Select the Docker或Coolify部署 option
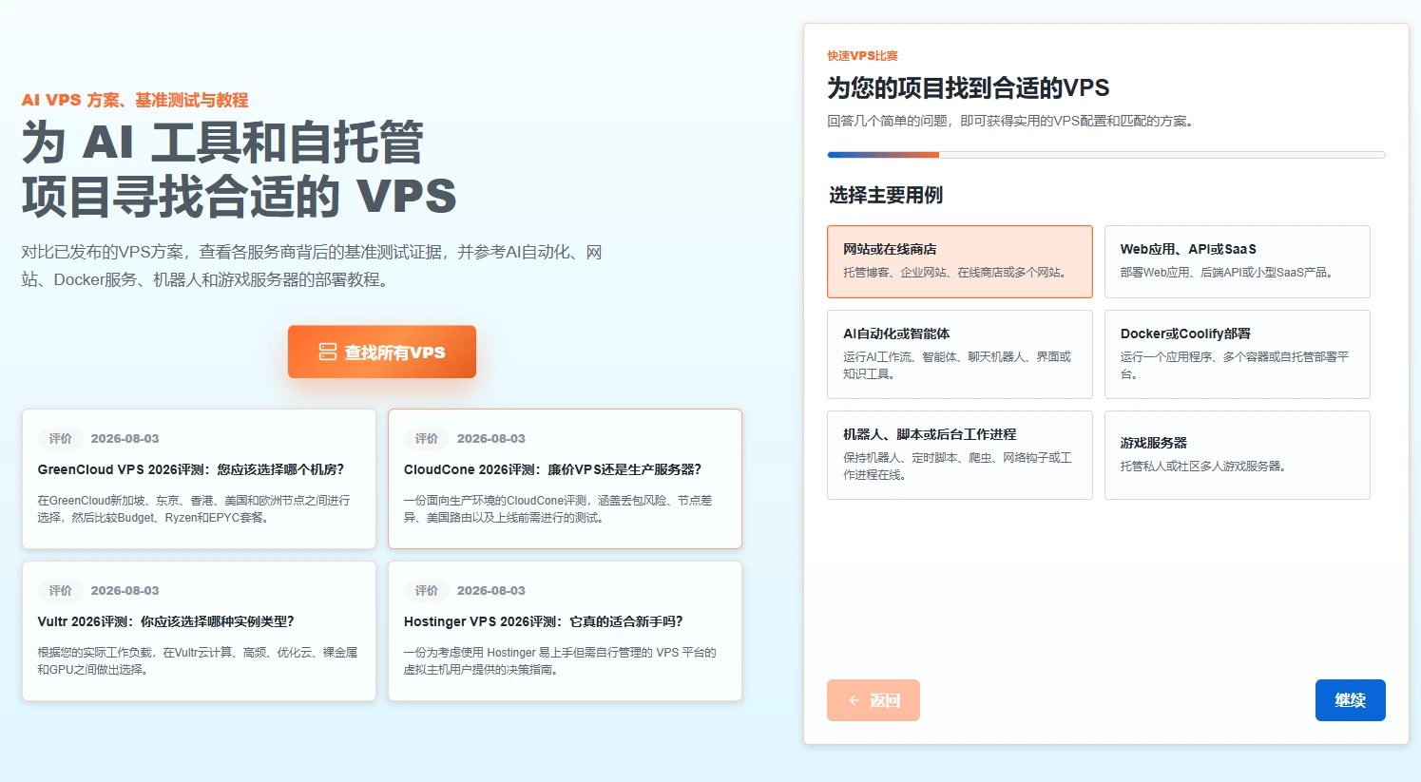Screen dimensions: 1421x782 [x=1238, y=353]
